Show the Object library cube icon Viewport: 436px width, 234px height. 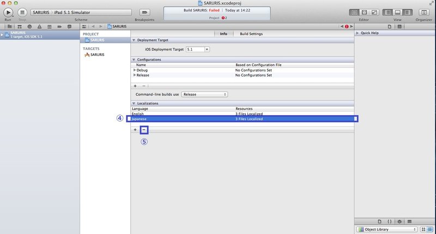pos(399,222)
